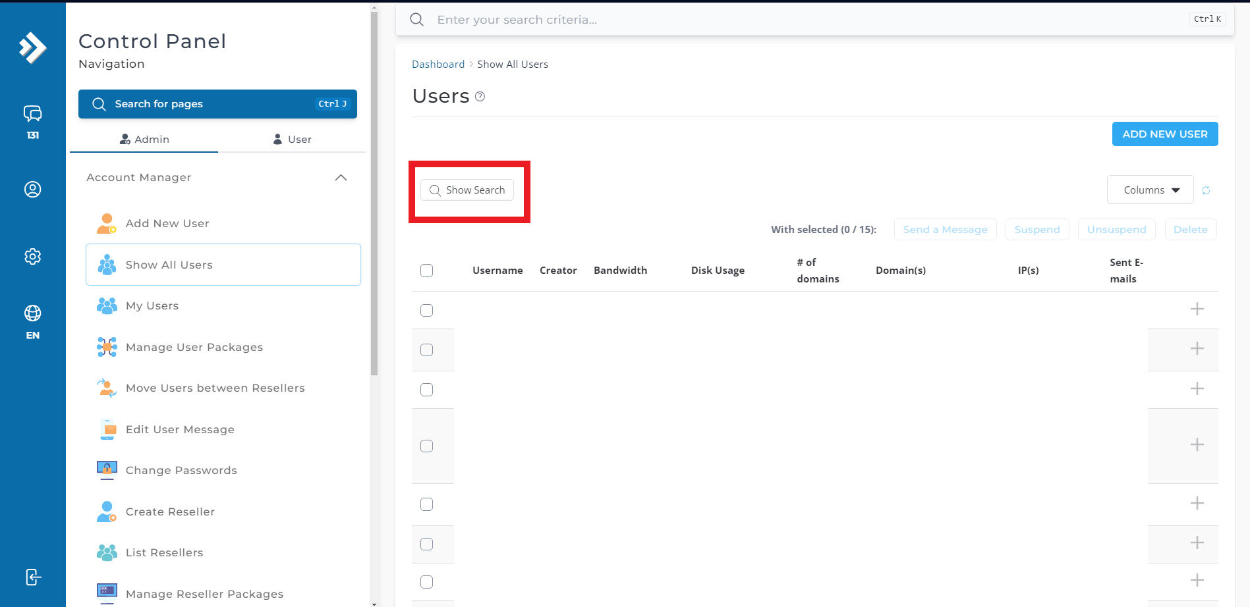Sort by the Bandwidth column header

[x=620, y=271]
